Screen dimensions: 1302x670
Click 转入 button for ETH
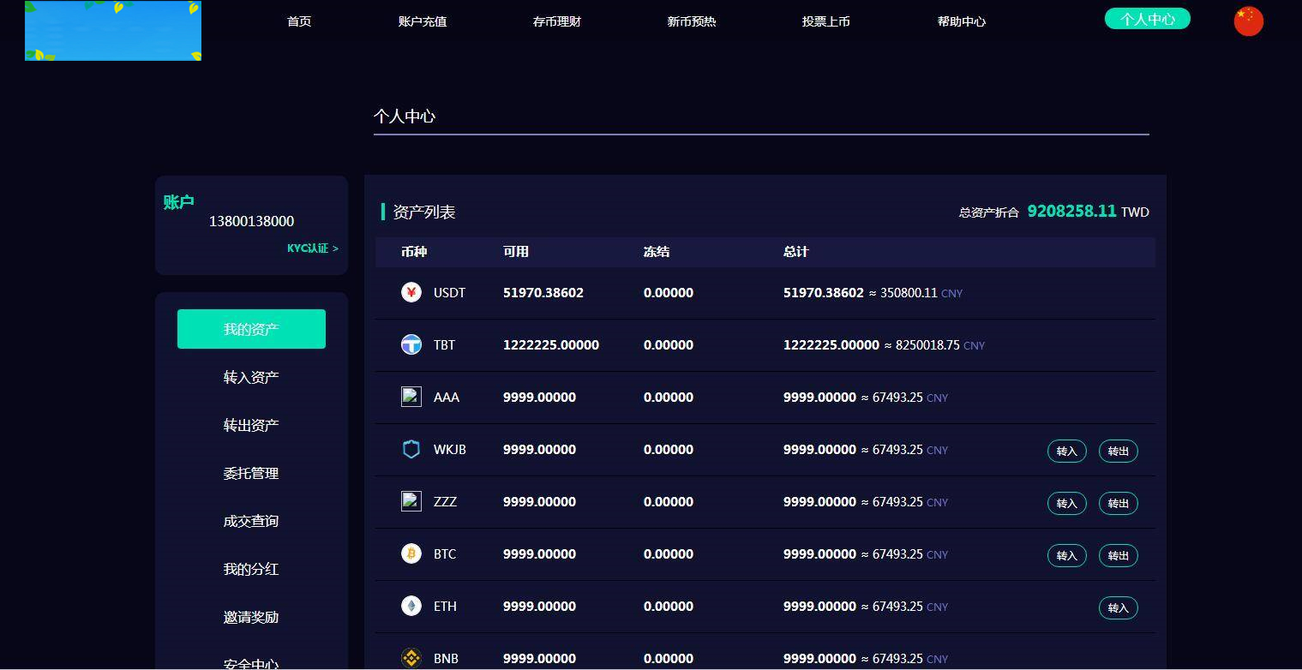[1118, 608]
